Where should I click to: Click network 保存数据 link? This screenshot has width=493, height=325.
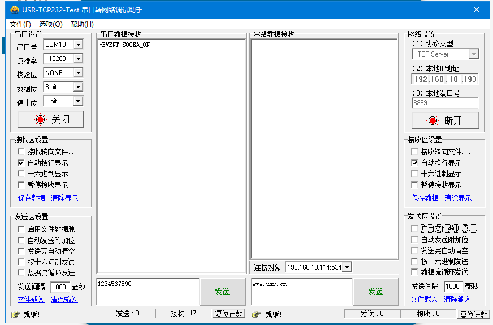425,198
